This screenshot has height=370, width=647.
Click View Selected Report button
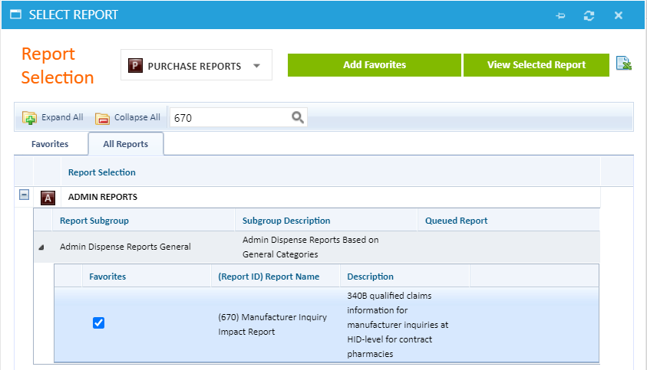click(x=536, y=64)
